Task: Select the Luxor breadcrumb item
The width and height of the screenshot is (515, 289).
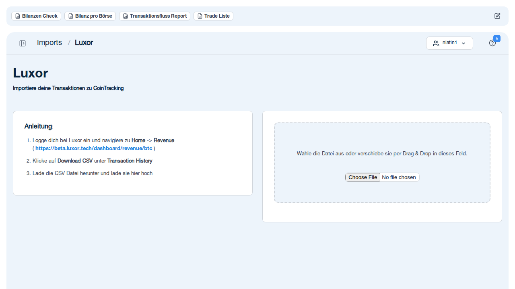Action: pos(84,43)
